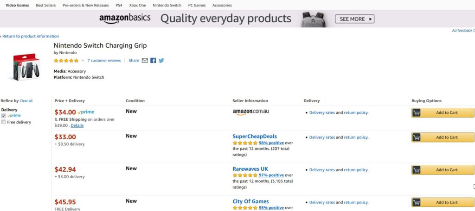475x211 pixels.
Task: Uncheck the Prime delivery filter checkbox
Action: pos(4,116)
